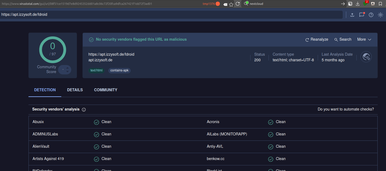Vote down the Community Score
Image resolution: width=386 pixels, height=171 pixels.
(x=67, y=72)
